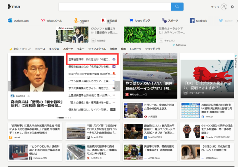
Task: Select the ニュース navigation tab
Action: [x=40, y=49]
